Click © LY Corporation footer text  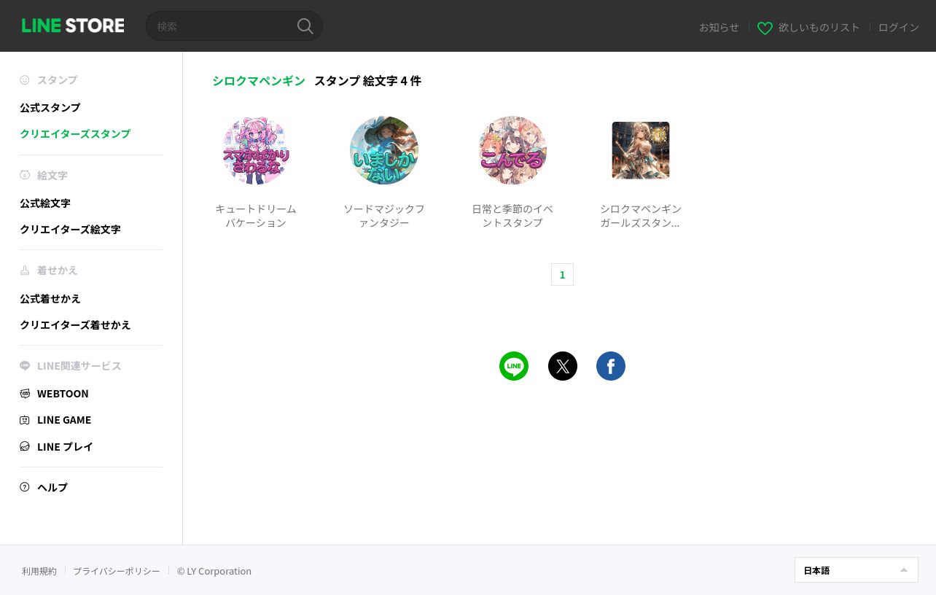pos(214,571)
